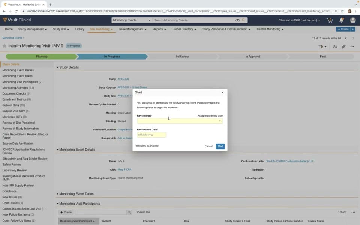Go to Conclusion section
The height and width of the screenshot is (225, 360).
[x=10, y=191]
